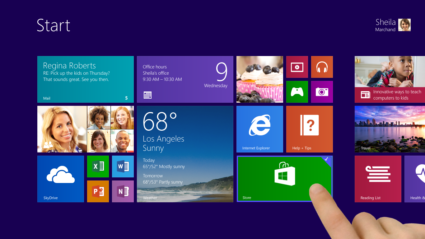Click the Start heading text
425x239 pixels.
click(54, 25)
